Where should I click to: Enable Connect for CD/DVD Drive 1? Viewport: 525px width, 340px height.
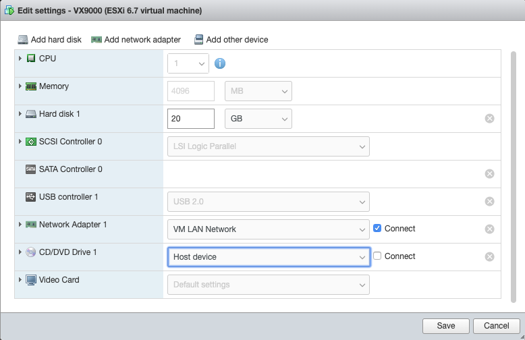[377, 256]
